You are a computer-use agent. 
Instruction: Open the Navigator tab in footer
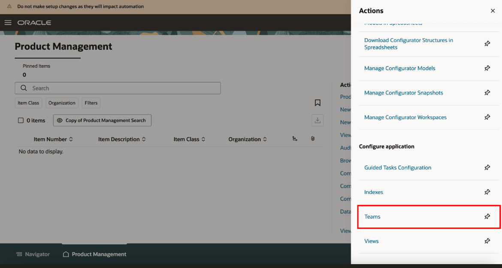point(33,254)
